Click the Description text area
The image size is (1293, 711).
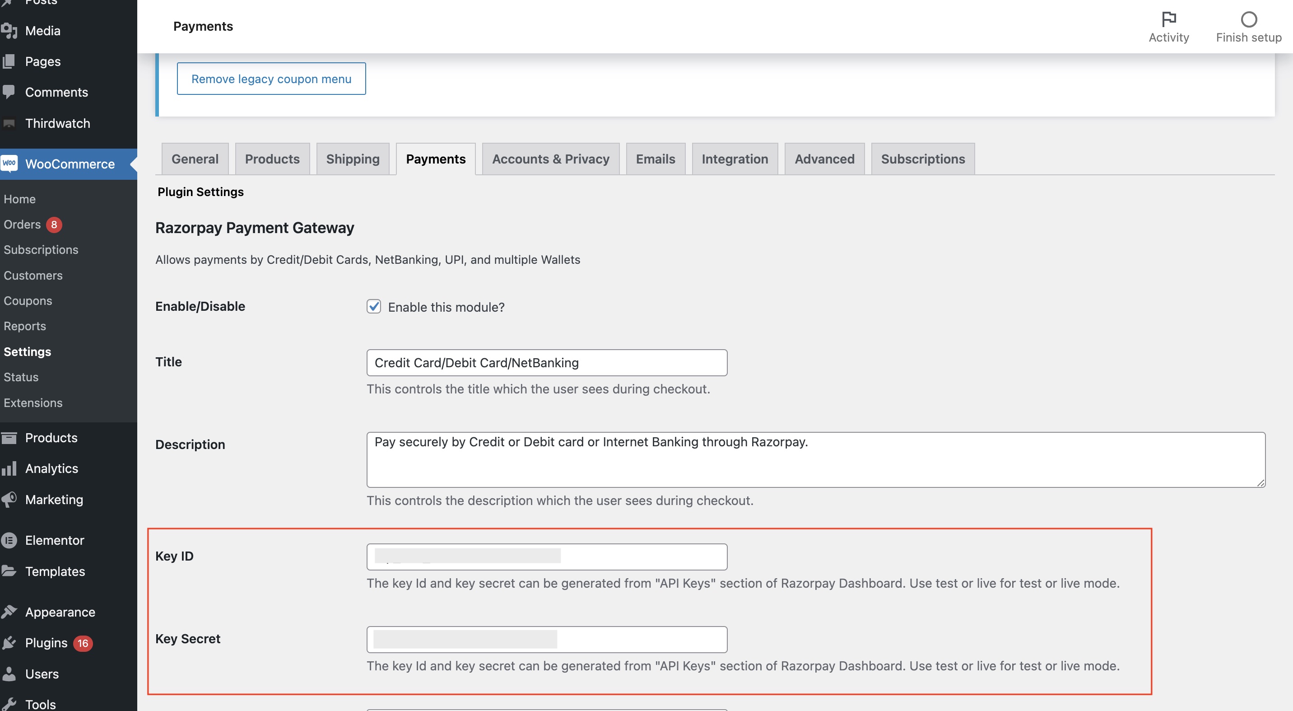click(x=816, y=459)
